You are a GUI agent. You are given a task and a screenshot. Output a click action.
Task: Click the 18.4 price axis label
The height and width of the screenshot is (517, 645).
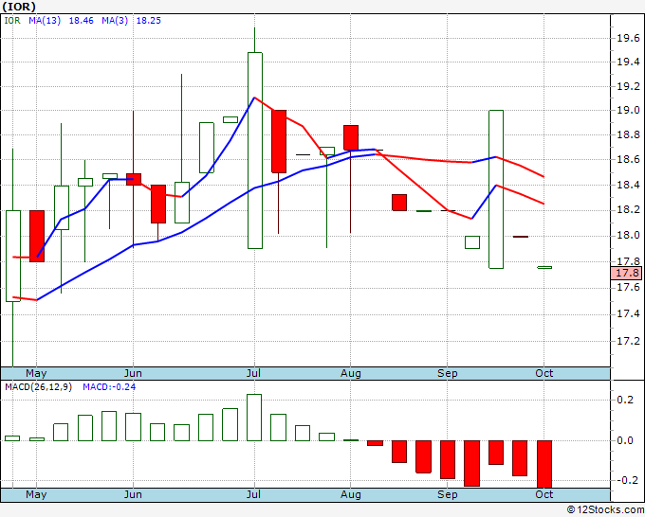pyautogui.click(x=628, y=185)
